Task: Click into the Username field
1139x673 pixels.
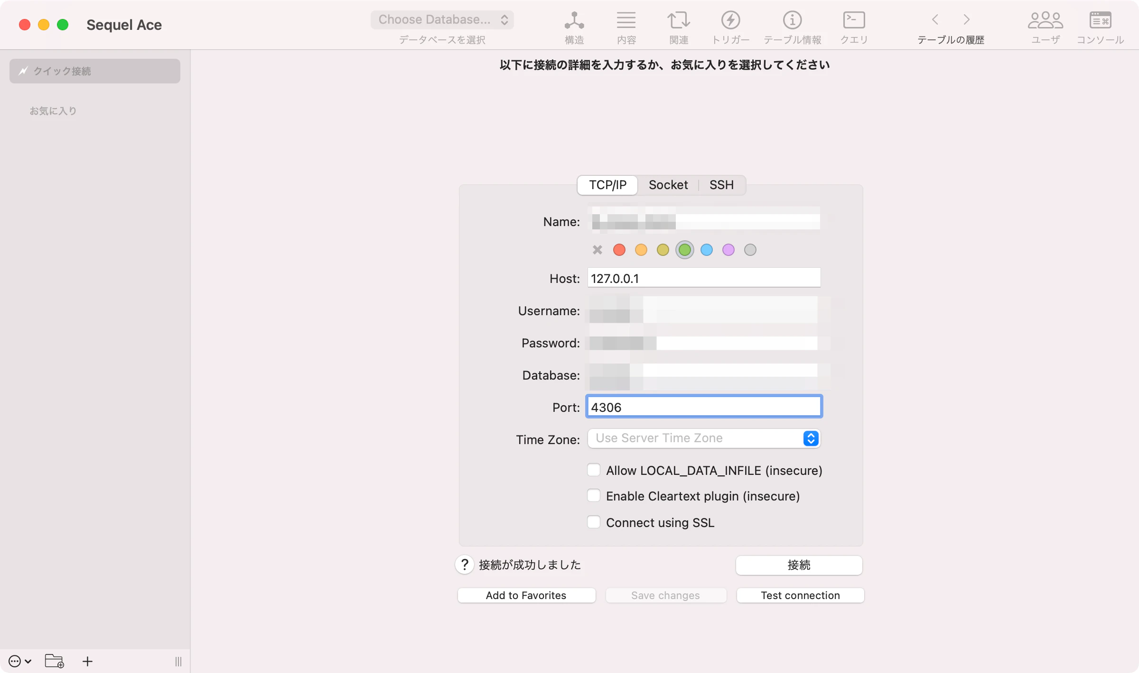Action: coord(704,310)
